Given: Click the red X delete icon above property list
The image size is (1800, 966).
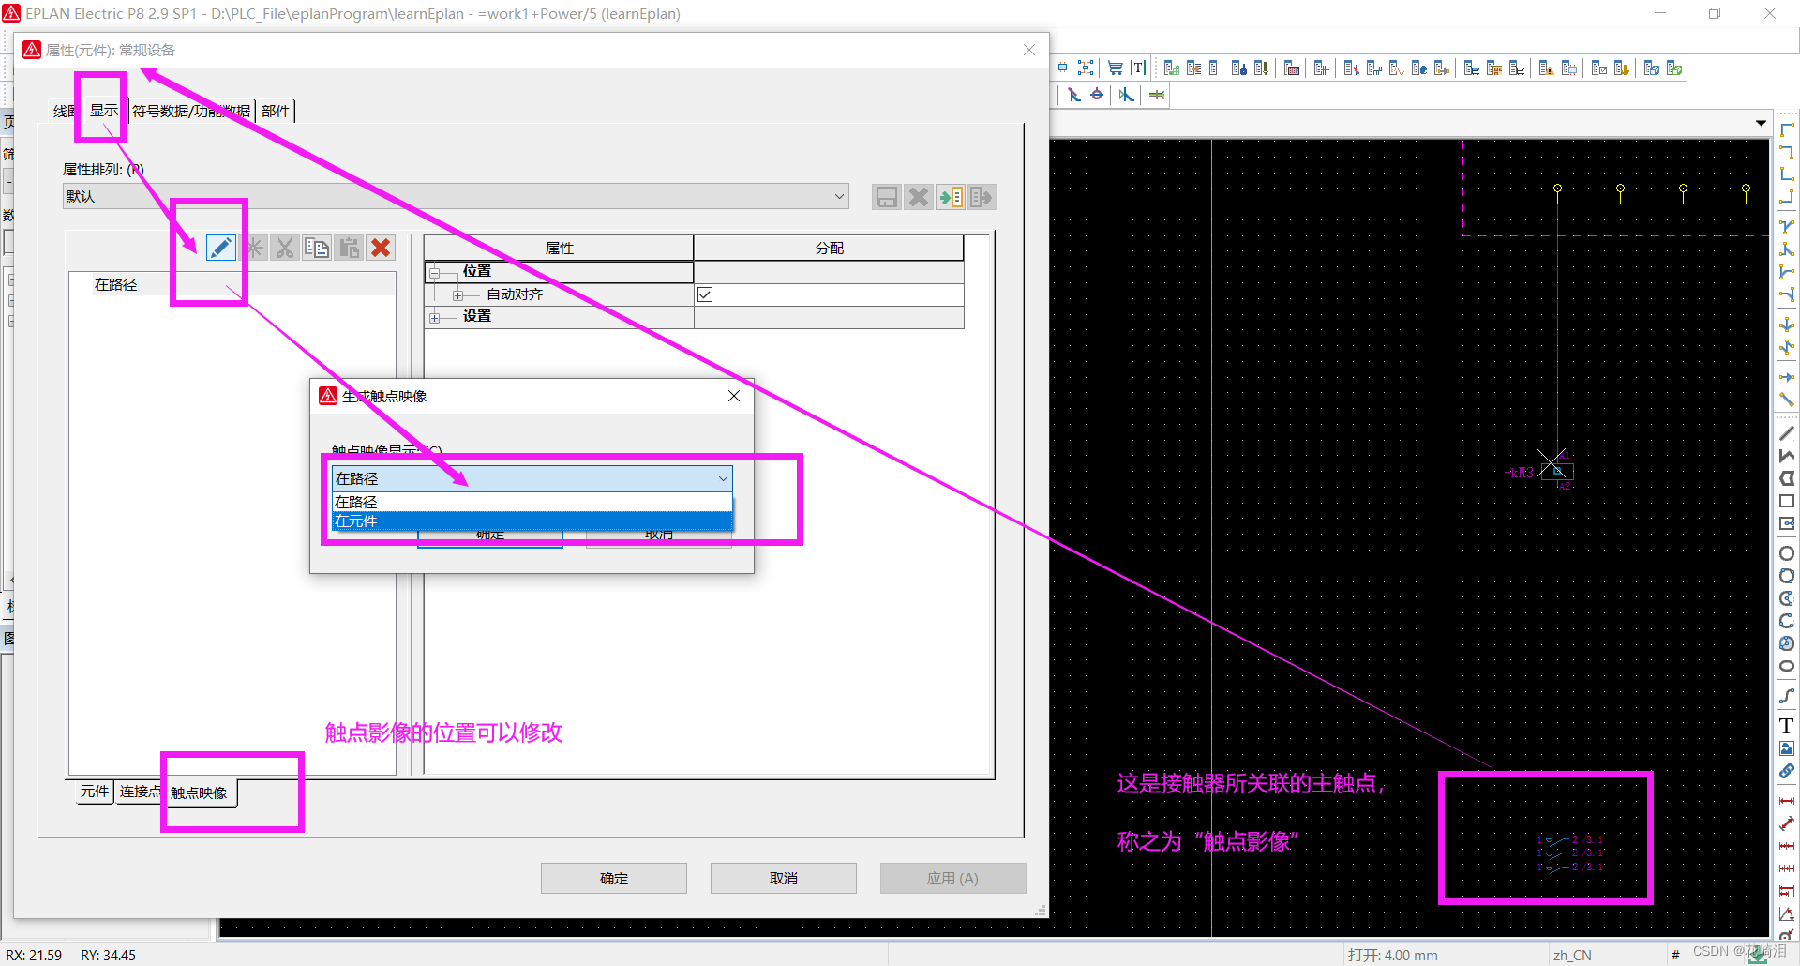Looking at the screenshot, I should (x=381, y=248).
